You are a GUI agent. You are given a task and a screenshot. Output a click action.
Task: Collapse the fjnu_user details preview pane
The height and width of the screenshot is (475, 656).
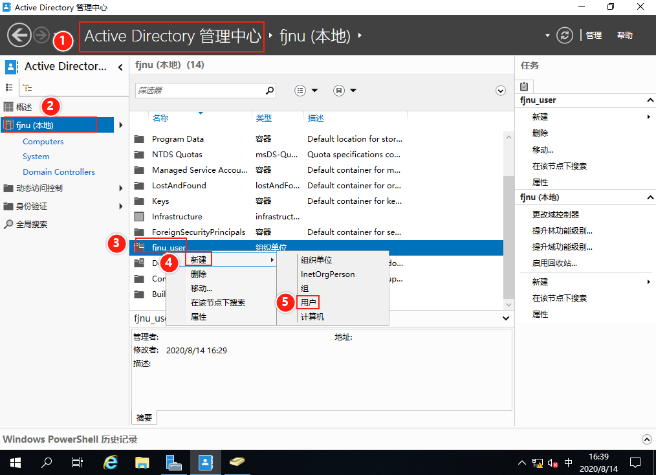click(506, 318)
